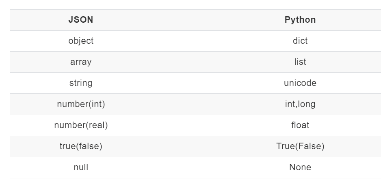Screen dimensions: 381x184
Task: Select the 'string' cell
Action: tap(81, 83)
